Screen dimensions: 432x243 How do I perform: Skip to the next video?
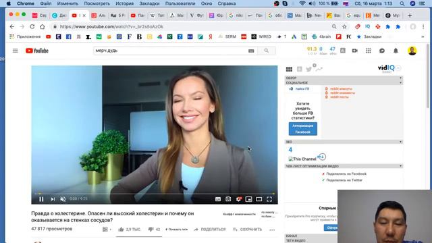coord(53,199)
